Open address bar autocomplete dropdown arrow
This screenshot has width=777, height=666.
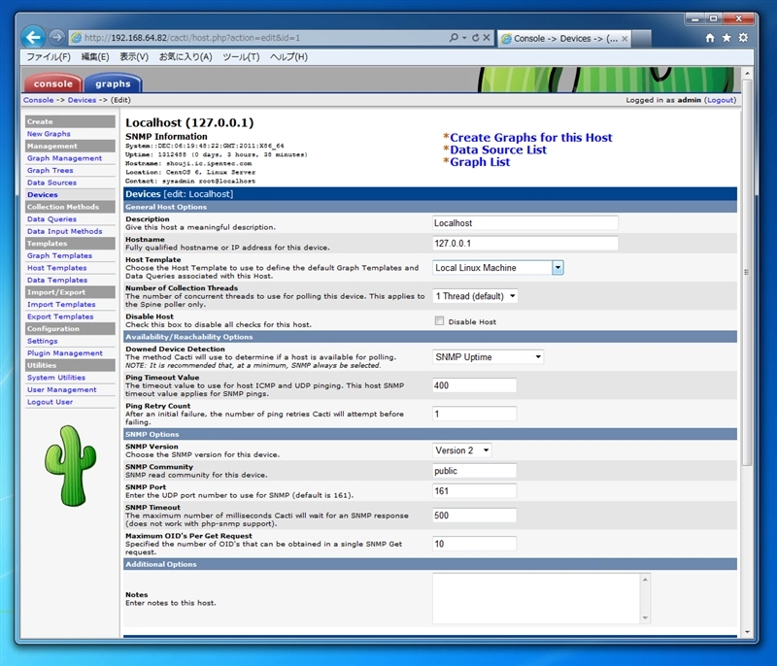[x=464, y=38]
